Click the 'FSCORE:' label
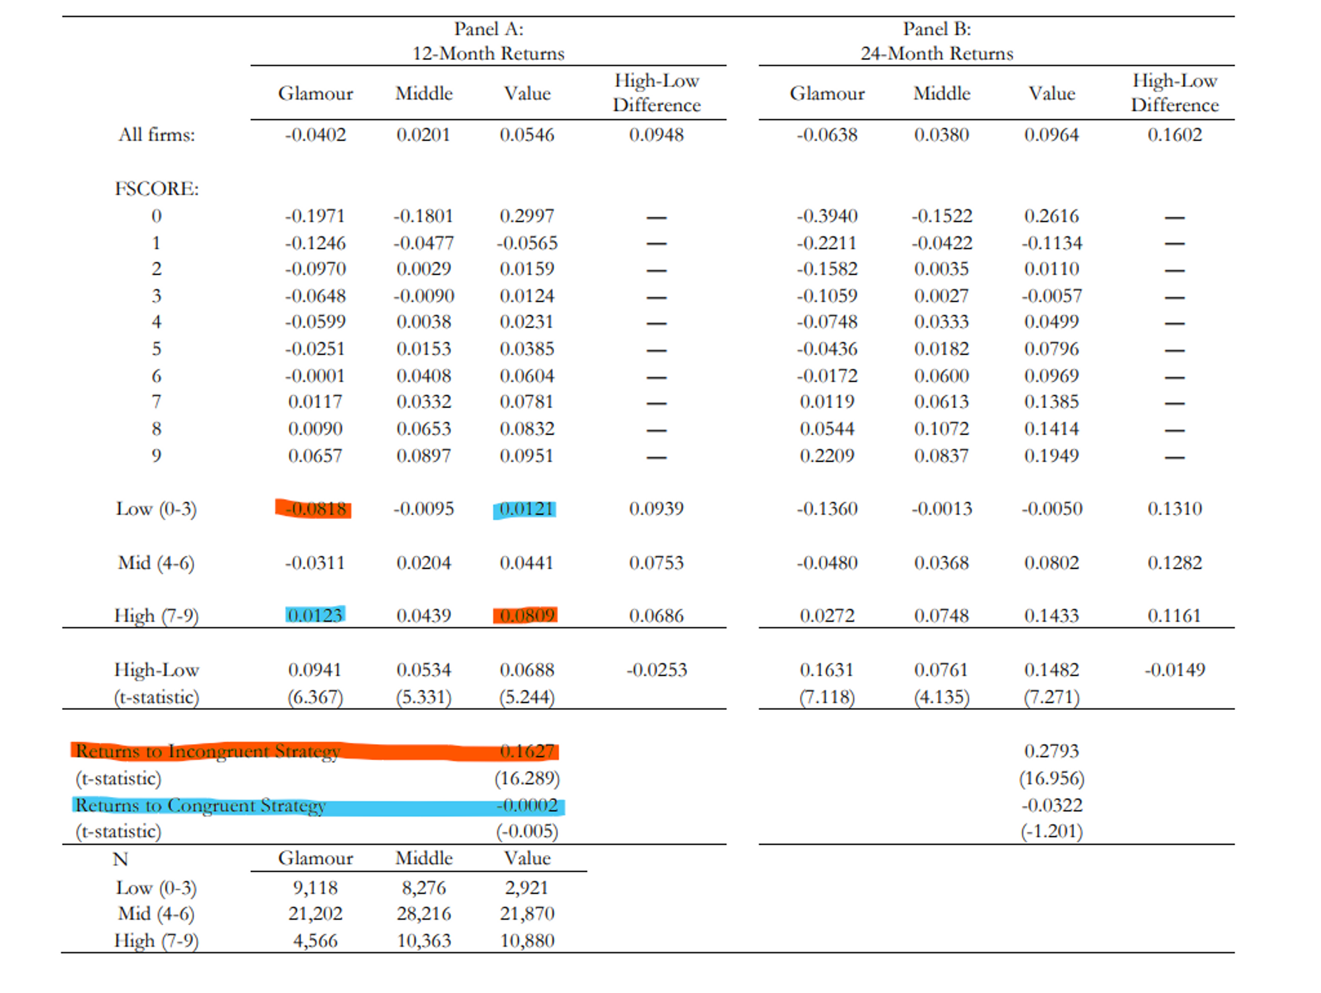Screen dimensions: 1321x993 point(157,189)
